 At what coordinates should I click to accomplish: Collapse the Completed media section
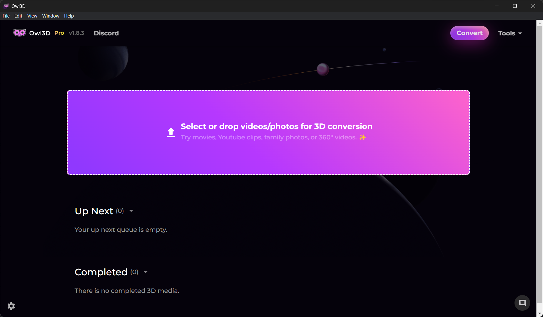[x=146, y=272]
